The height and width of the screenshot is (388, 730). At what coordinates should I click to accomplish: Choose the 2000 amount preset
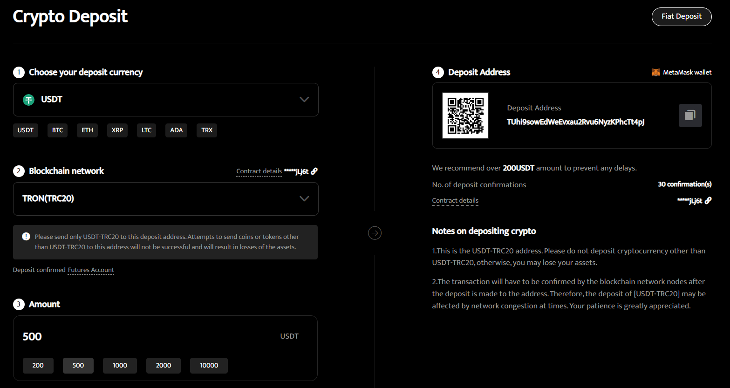click(164, 366)
